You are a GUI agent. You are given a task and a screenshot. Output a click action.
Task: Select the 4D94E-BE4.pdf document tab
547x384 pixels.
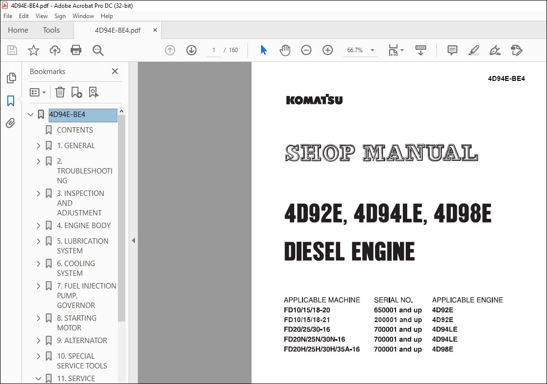[117, 30]
